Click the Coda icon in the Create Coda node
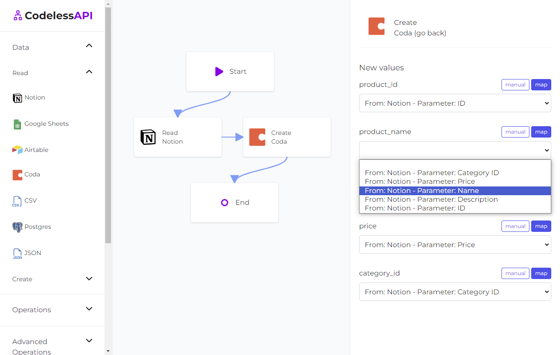This screenshot has width=560, height=355. click(x=257, y=137)
